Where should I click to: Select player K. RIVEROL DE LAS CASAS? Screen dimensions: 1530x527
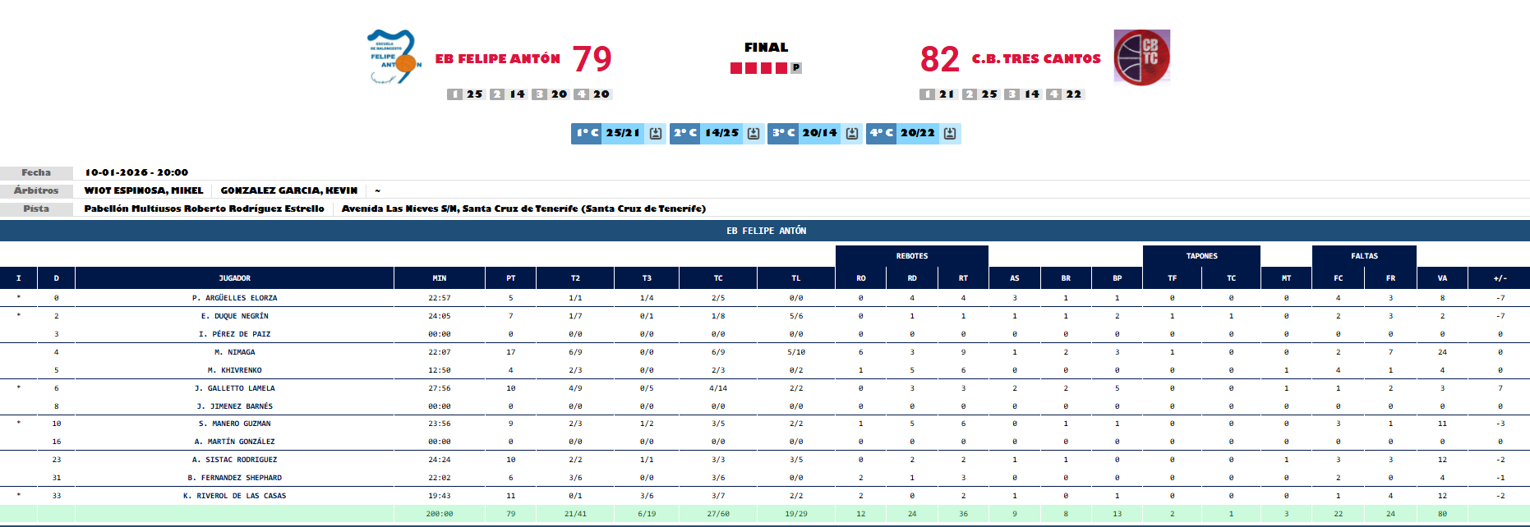(234, 496)
